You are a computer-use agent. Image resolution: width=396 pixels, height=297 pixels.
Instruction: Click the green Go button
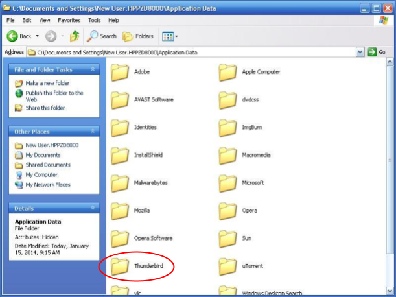click(377, 52)
